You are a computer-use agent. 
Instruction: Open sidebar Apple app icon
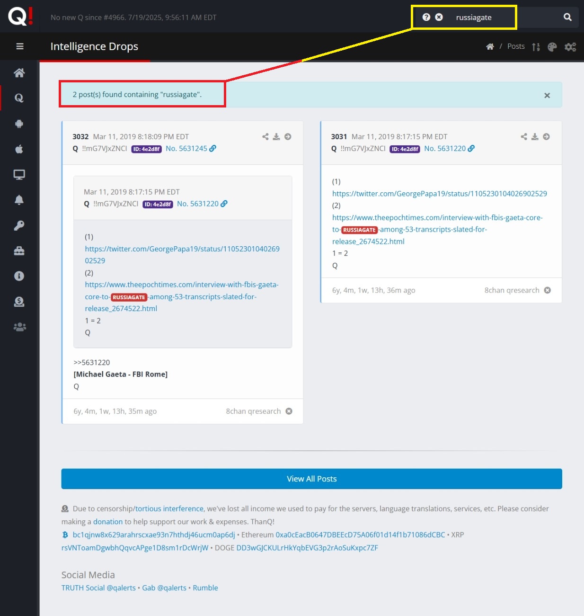pos(19,149)
